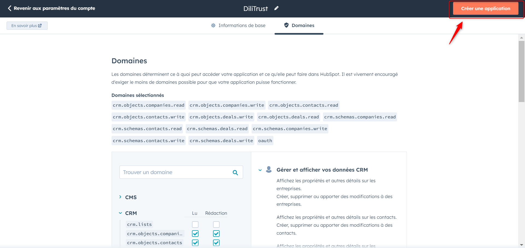
Task: Click the crm.objects.companies.write tag
Action: coord(227,105)
